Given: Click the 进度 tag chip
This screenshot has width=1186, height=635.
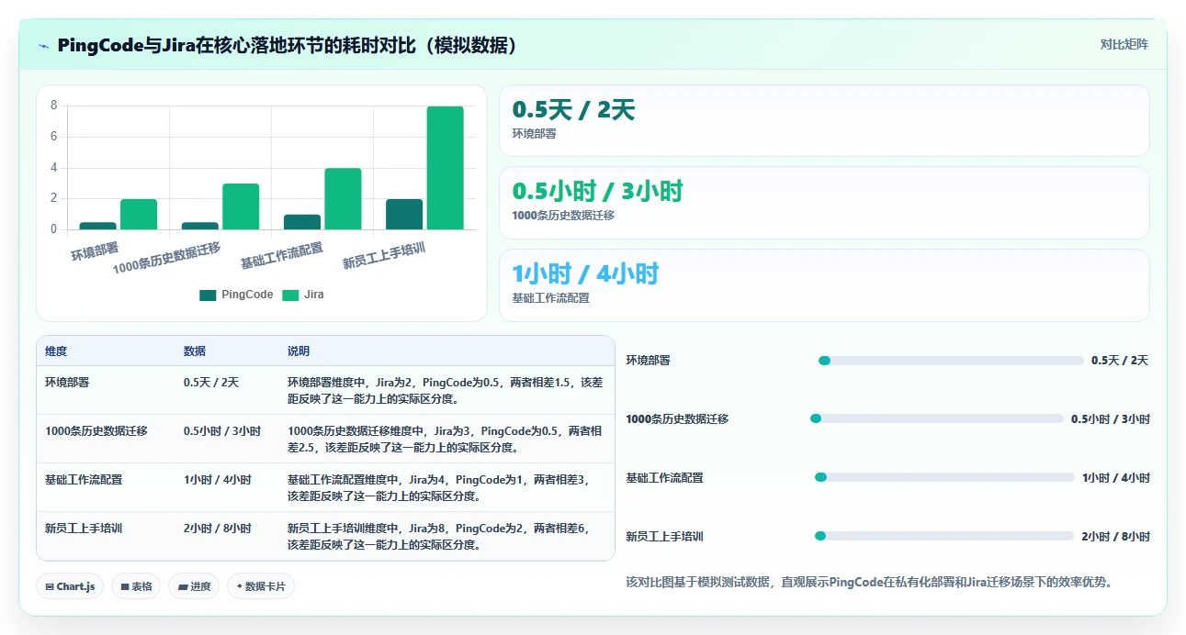Looking at the screenshot, I should tap(194, 586).
